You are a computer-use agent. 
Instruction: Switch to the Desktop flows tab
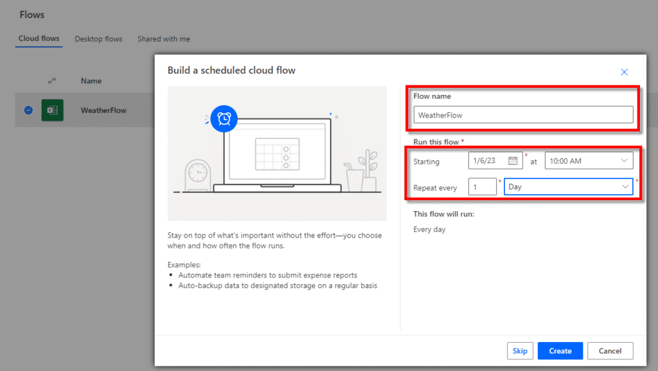click(x=98, y=39)
